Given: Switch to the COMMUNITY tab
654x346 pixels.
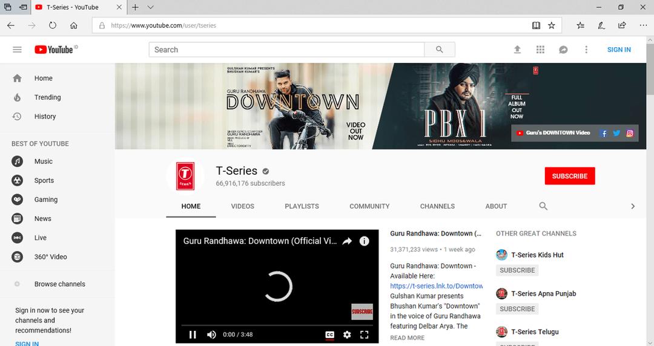Looking at the screenshot, I should point(369,206).
